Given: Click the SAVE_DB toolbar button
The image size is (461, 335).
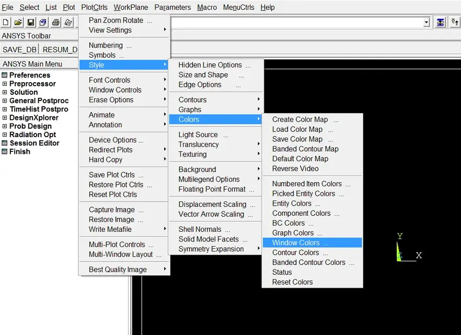Looking at the screenshot, I should click(x=19, y=49).
